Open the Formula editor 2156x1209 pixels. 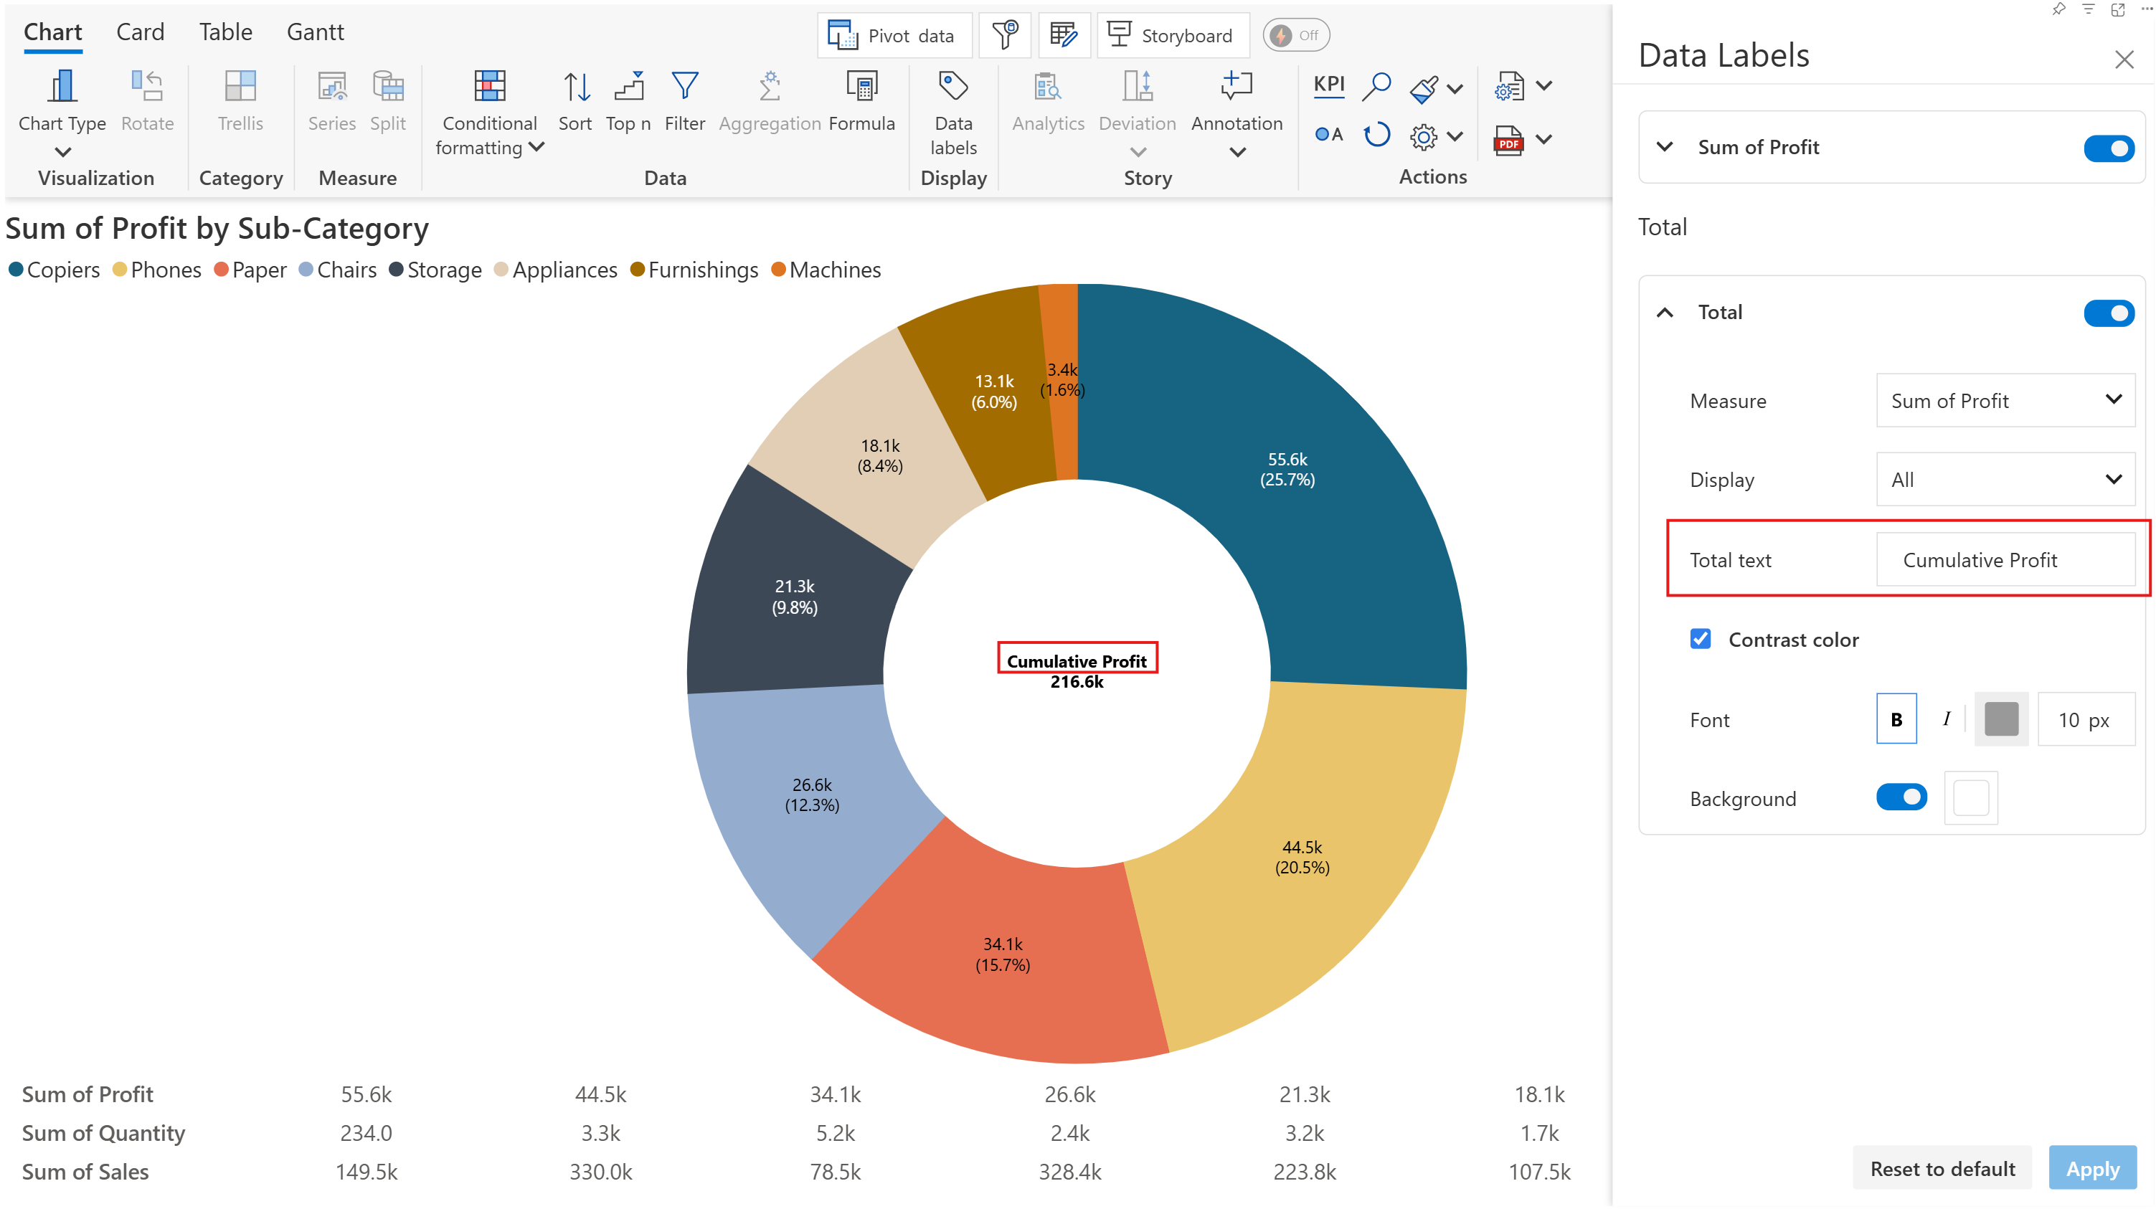[x=861, y=86]
